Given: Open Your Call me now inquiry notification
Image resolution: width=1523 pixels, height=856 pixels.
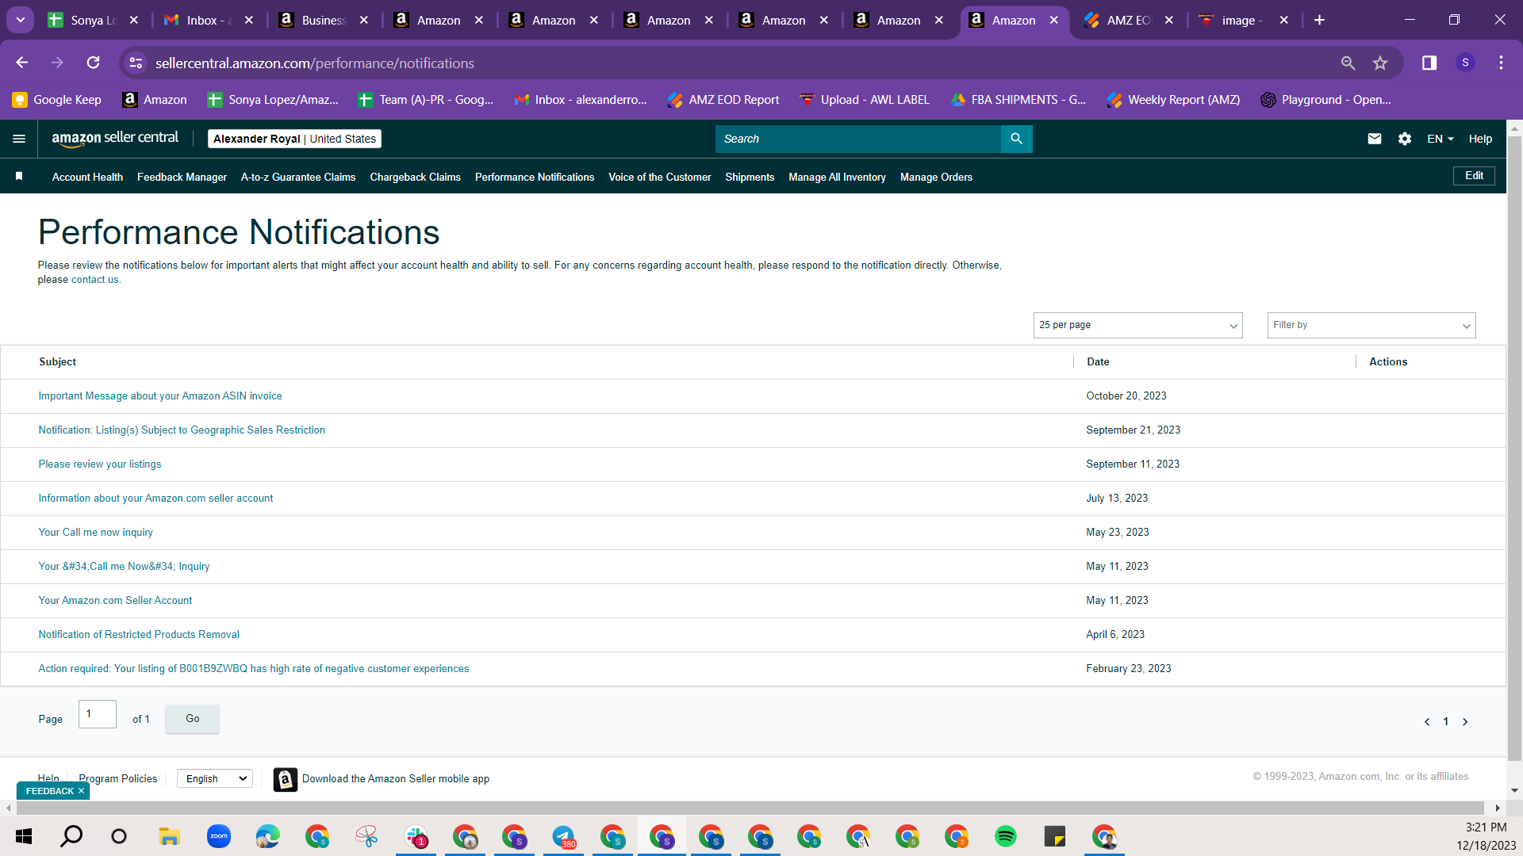Looking at the screenshot, I should 96,533.
